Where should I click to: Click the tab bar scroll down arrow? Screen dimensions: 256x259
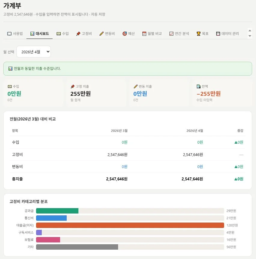click(250, 36)
